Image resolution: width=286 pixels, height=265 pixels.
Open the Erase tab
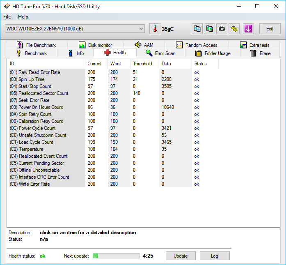[260, 53]
